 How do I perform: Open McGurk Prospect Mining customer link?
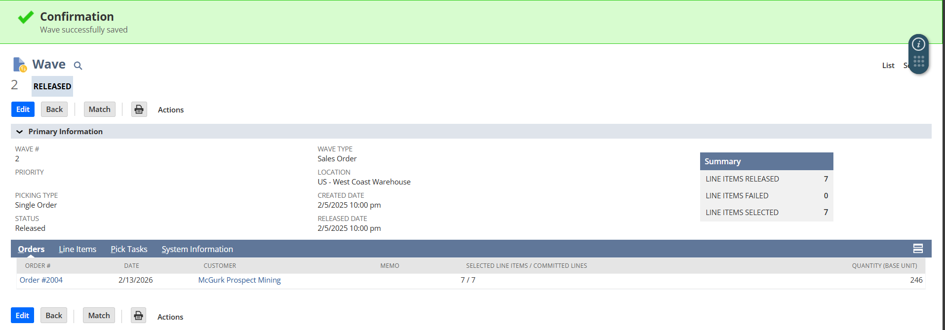click(x=239, y=280)
